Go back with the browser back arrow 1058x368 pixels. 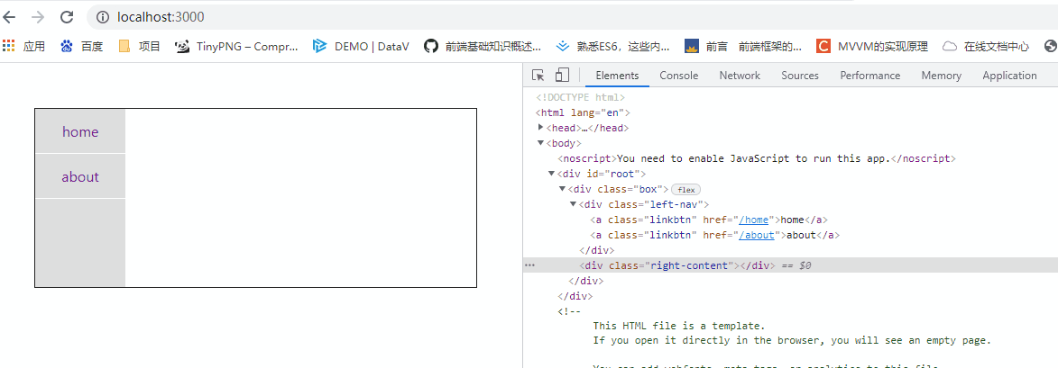(x=9, y=17)
